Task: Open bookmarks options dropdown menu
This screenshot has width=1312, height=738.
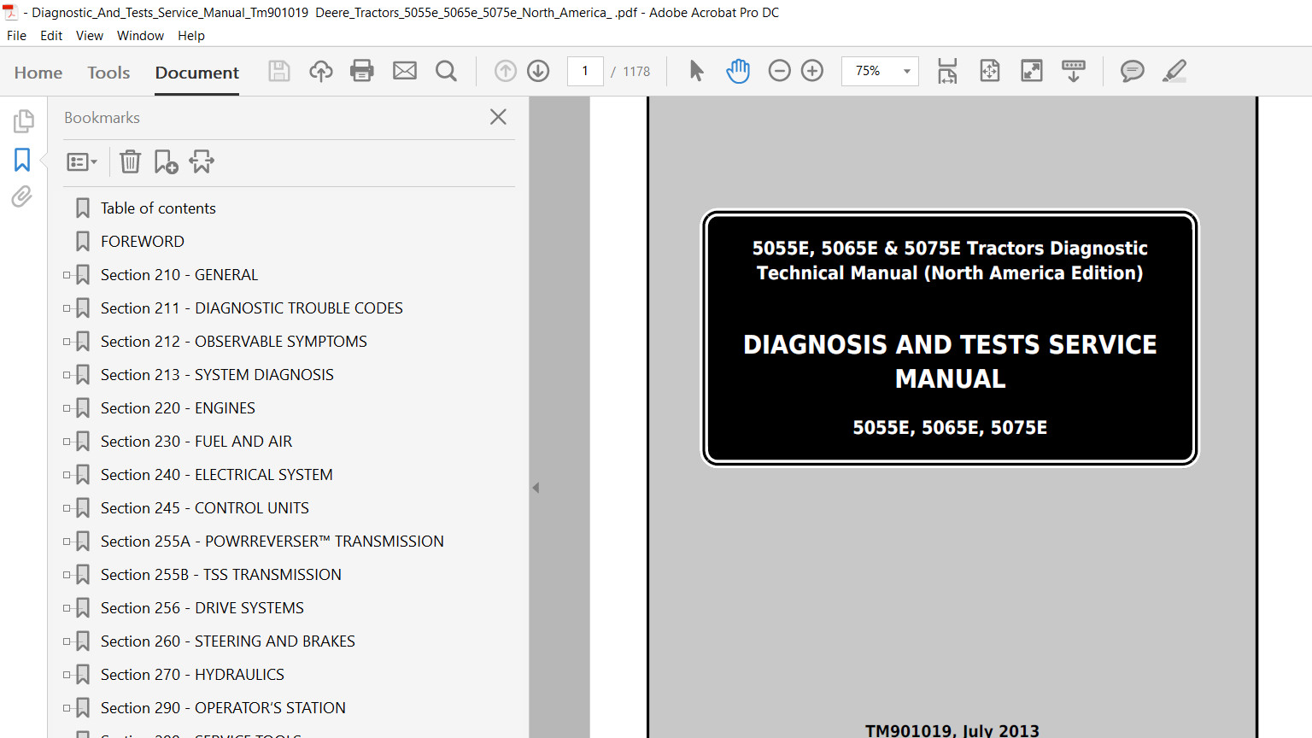Action: point(82,161)
